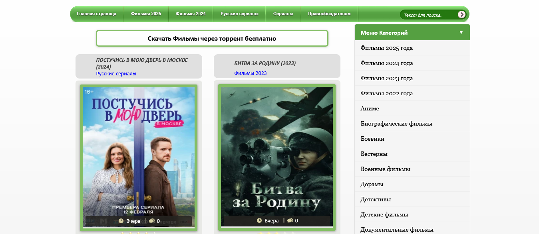Click clock icon on Битва за Родину poster
This screenshot has width=539, height=234.
[x=259, y=220]
